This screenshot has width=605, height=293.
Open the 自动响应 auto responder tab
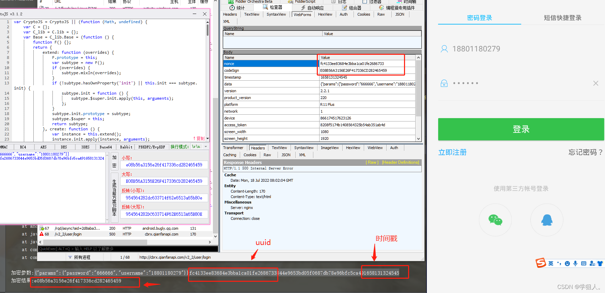coord(312,7)
